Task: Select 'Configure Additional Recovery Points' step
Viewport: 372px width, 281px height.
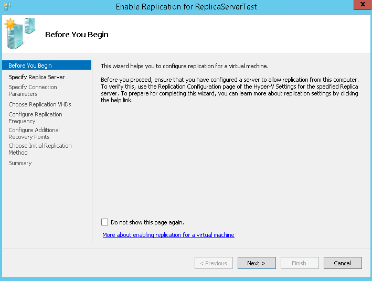Action: pyautogui.click(x=34, y=133)
